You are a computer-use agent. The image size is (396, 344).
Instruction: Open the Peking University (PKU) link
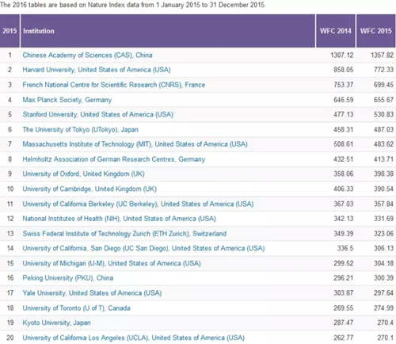[68, 278]
